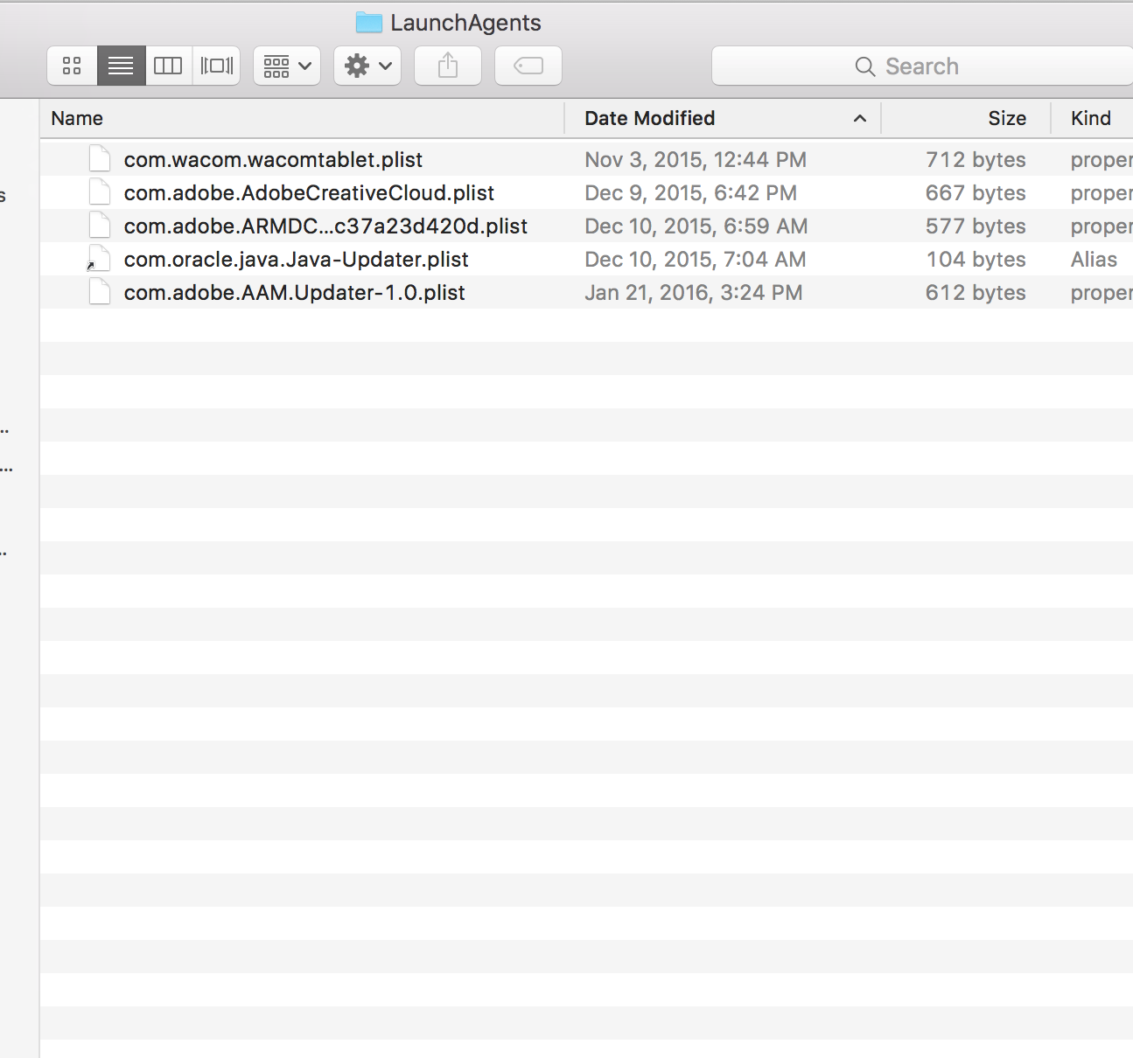Viewport: 1133px width, 1058px height.
Task: Sort by the Size column header
Action: click(x=966, y=118)
